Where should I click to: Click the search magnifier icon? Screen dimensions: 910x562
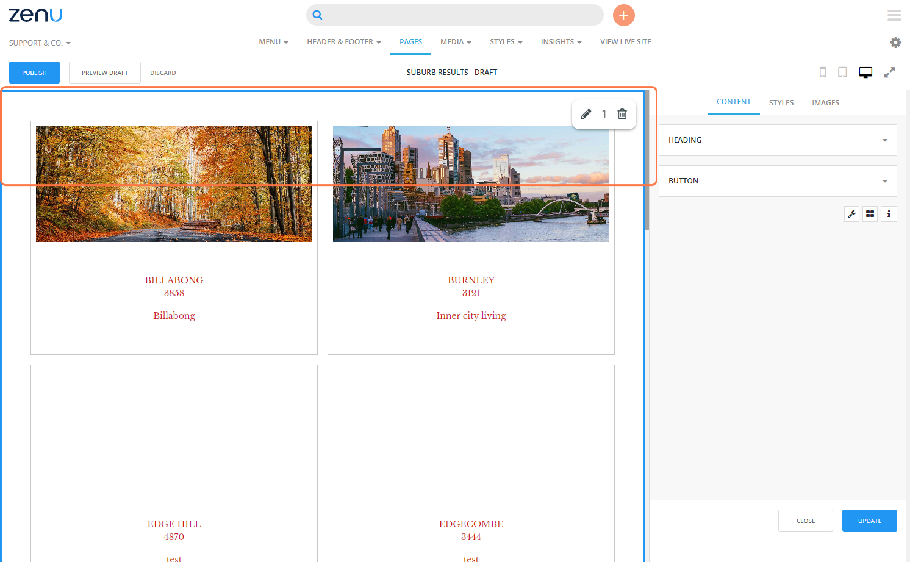317,15
